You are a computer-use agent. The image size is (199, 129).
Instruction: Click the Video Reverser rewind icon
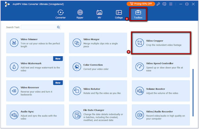click(x=14, y=91)
